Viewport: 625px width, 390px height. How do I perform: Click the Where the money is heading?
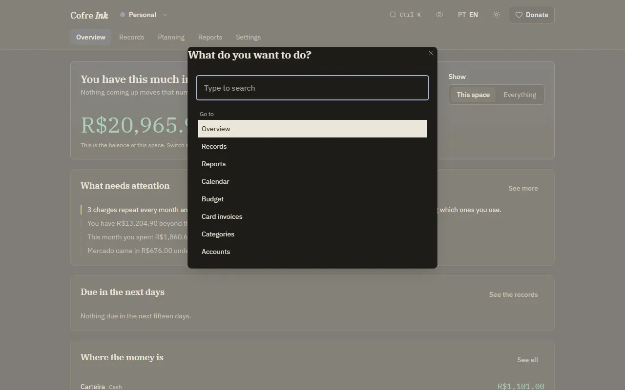click(x=122, y=357)
